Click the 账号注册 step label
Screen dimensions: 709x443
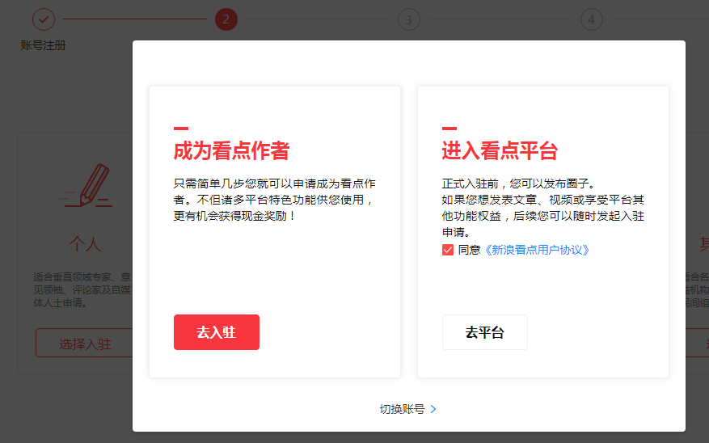(x=44, y=45)
